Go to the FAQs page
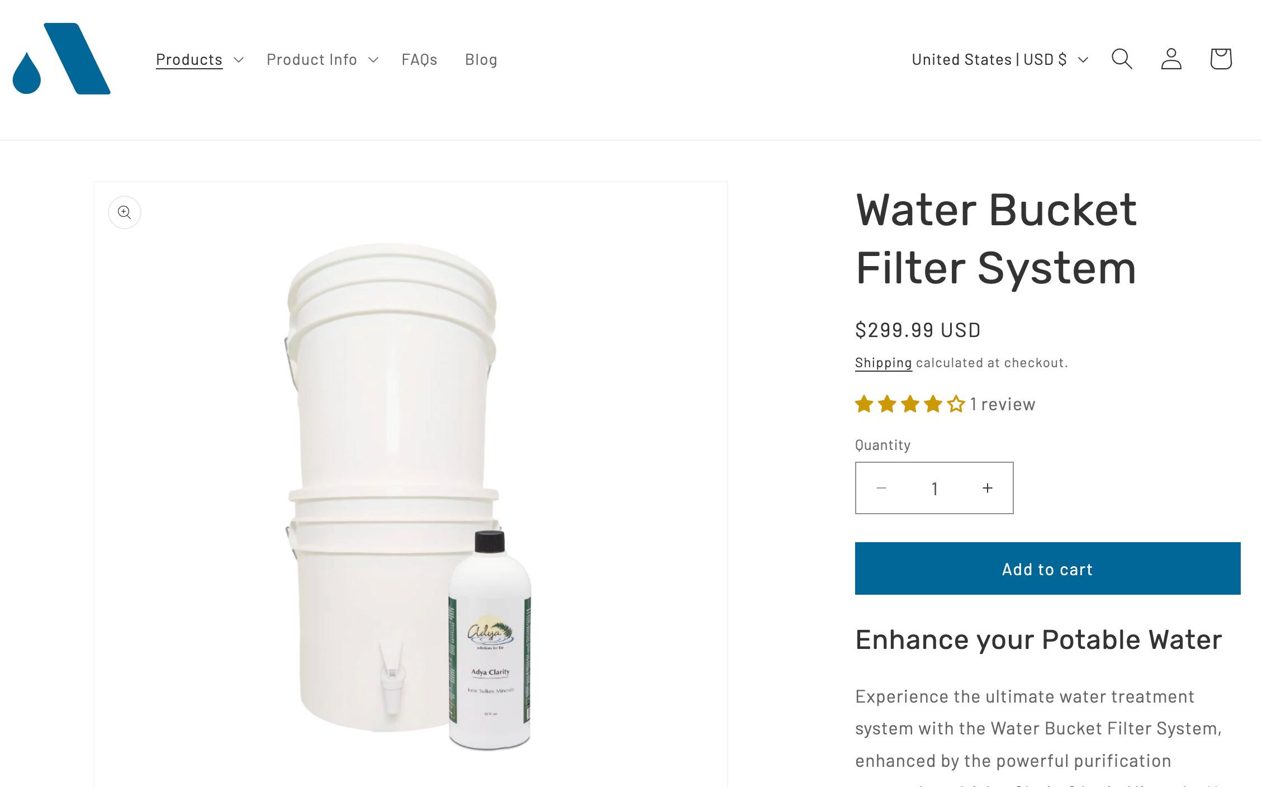 [x=419, y=59]
